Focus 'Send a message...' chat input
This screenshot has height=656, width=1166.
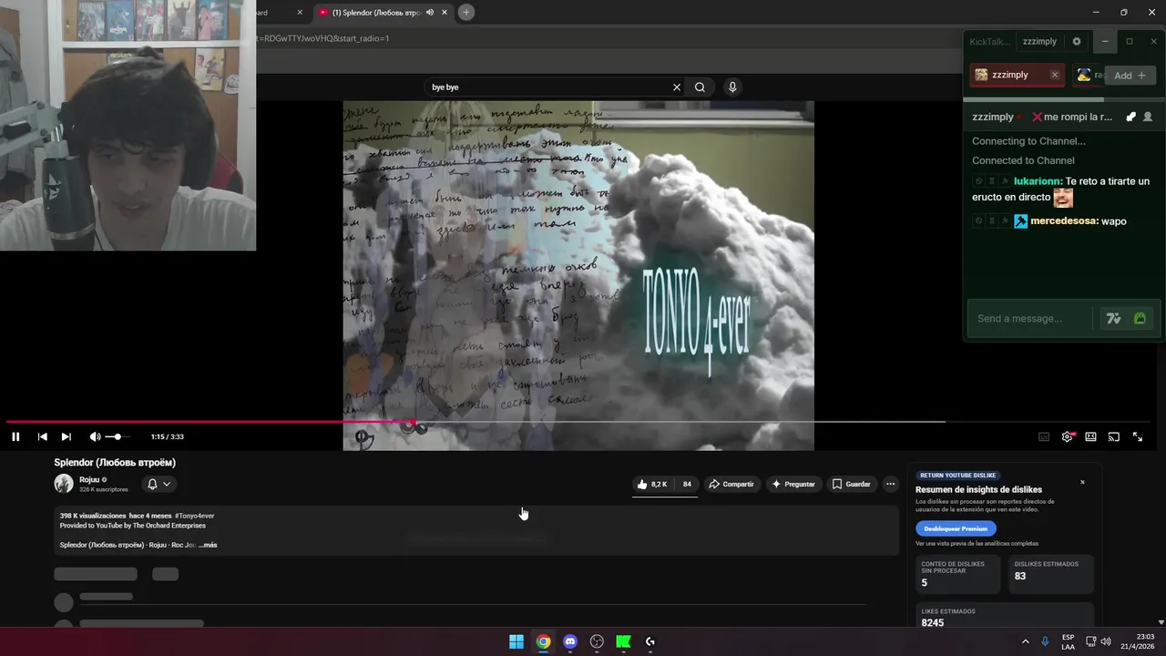click(x=1029, y=318)
